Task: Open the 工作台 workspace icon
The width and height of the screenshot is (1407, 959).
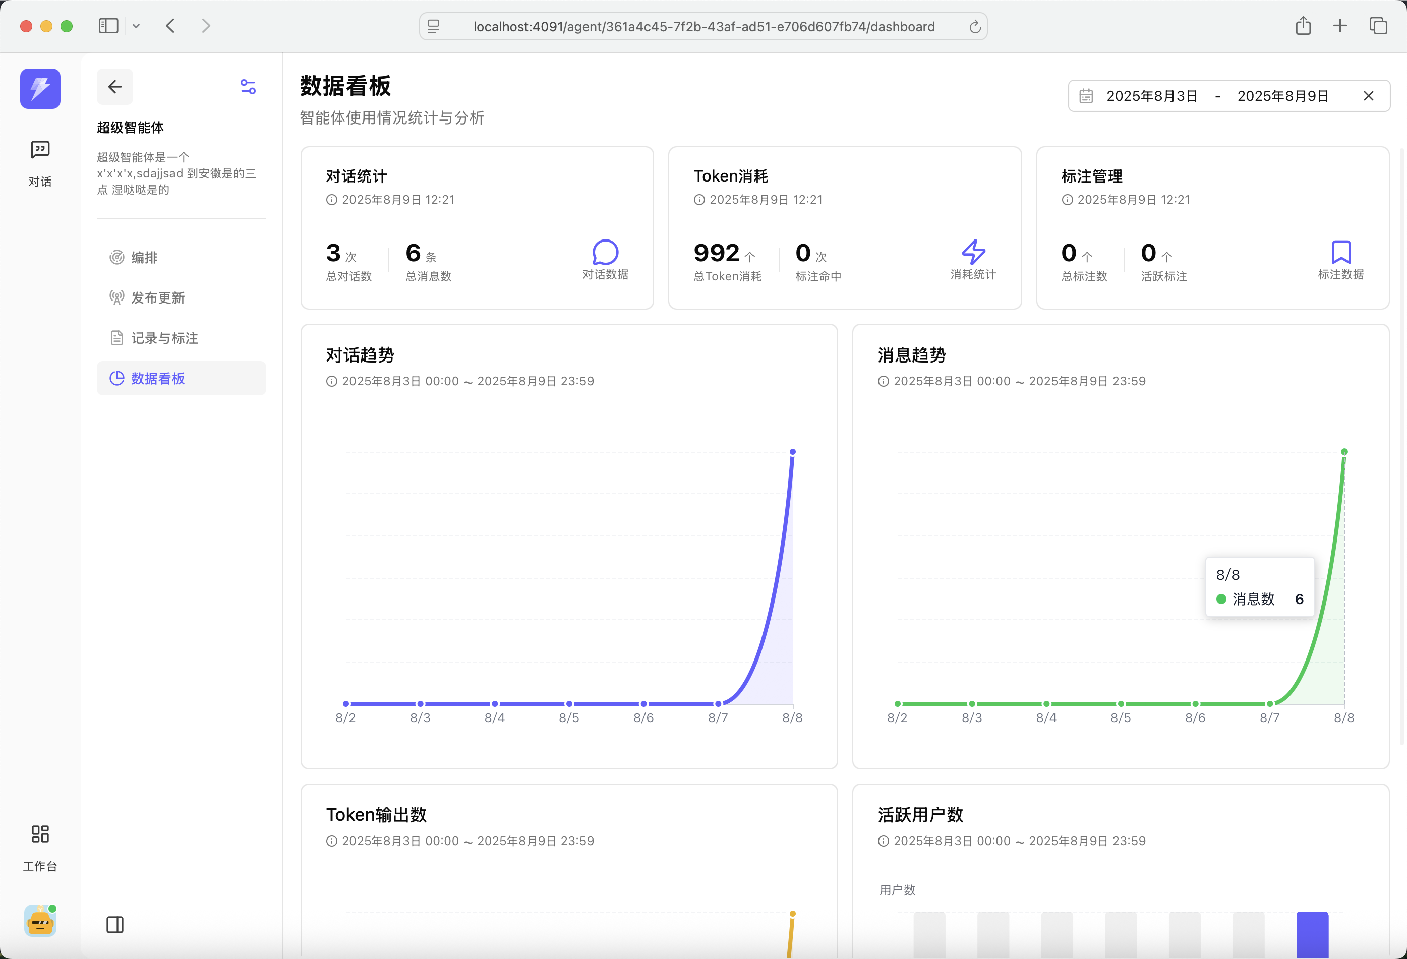Action: click(40, 833)
